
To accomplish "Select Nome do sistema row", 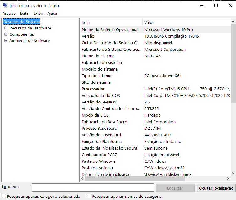I will (x=156, y=56).
